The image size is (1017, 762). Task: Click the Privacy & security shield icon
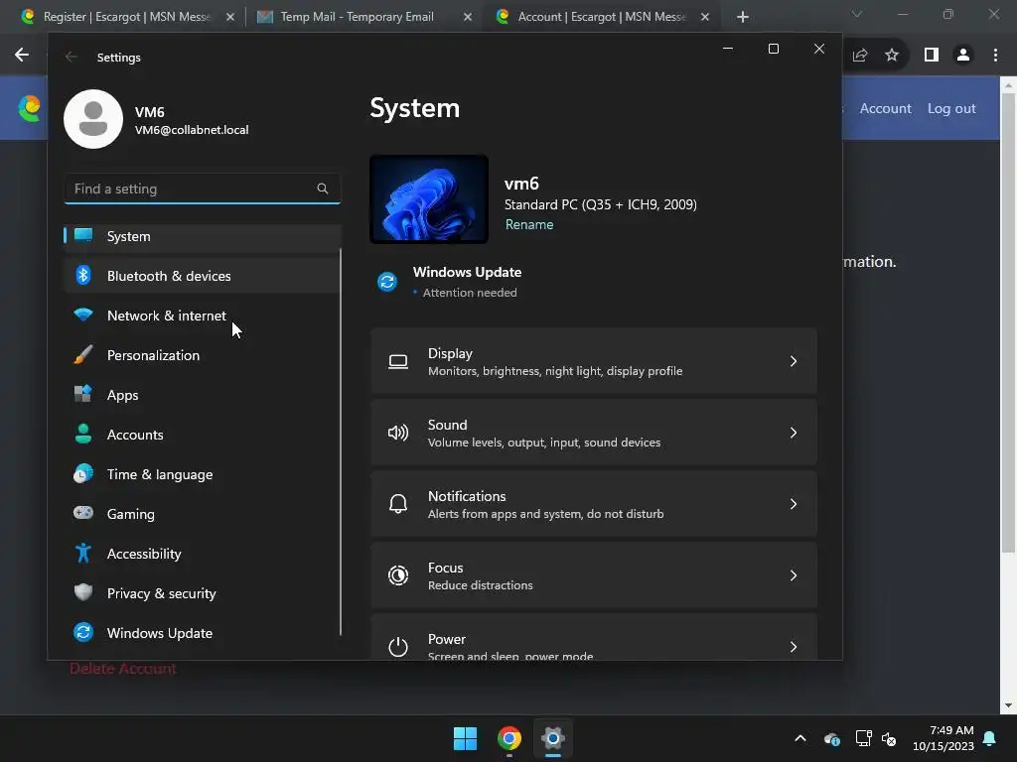click(x=83, y=592)
